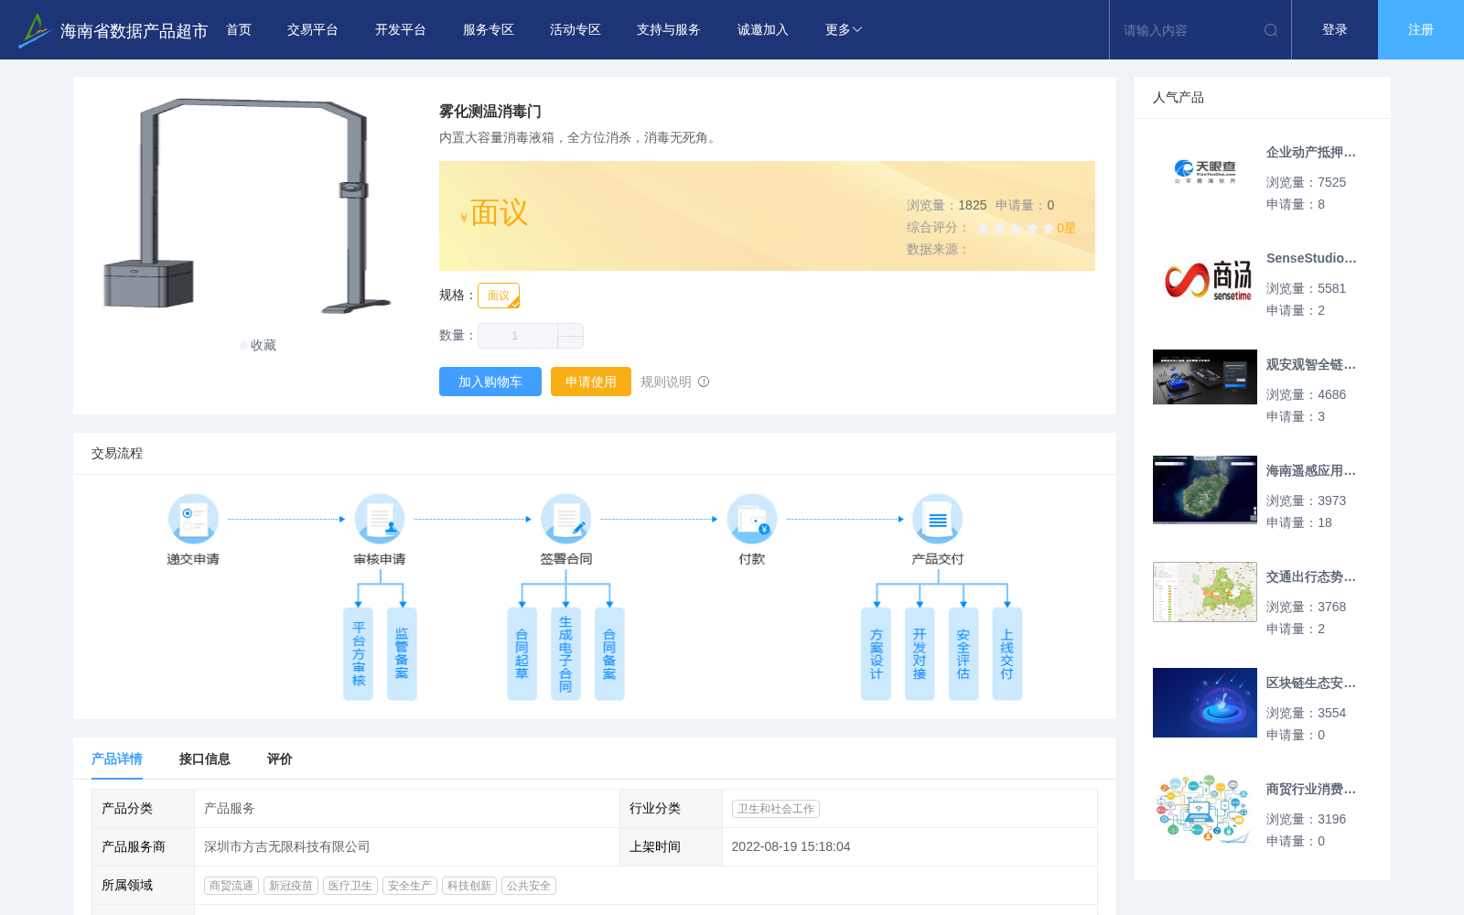Open the 企业动产抵押 product title
1464x915 pixels.
pyautogui.click(x=1311, y=152)
